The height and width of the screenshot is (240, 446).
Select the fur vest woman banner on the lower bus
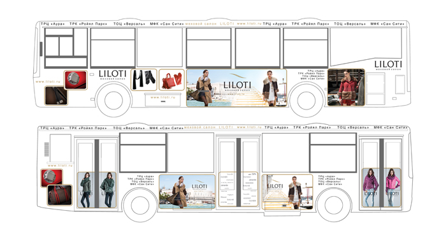click(x=287, y=192)
